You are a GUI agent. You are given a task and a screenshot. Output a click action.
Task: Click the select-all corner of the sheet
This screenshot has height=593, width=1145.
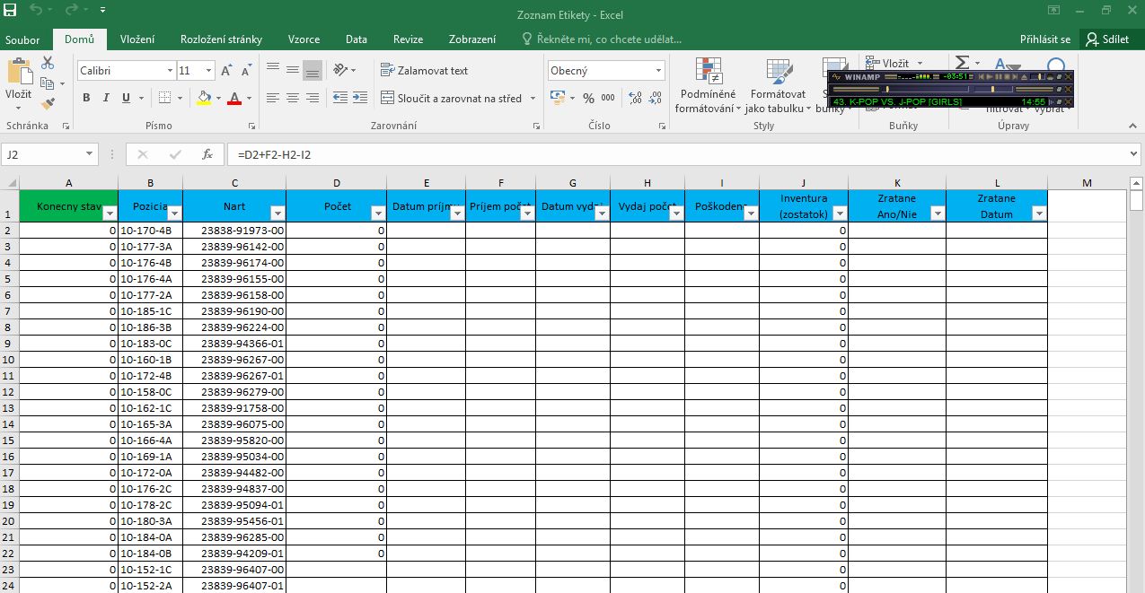point(10,183)
